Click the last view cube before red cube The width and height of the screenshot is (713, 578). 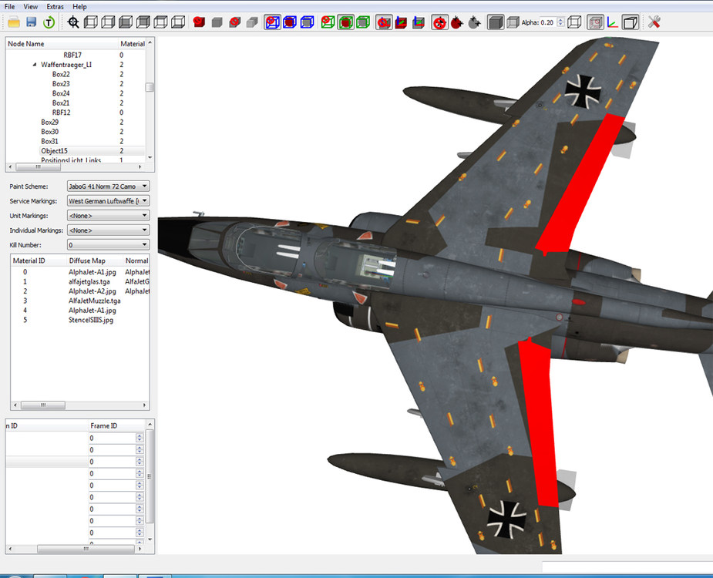pyautogui.click(x=178, y=22)
